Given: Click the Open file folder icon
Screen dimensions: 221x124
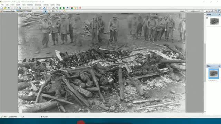Looking at the screenshot, I should [x=5, y=8].
